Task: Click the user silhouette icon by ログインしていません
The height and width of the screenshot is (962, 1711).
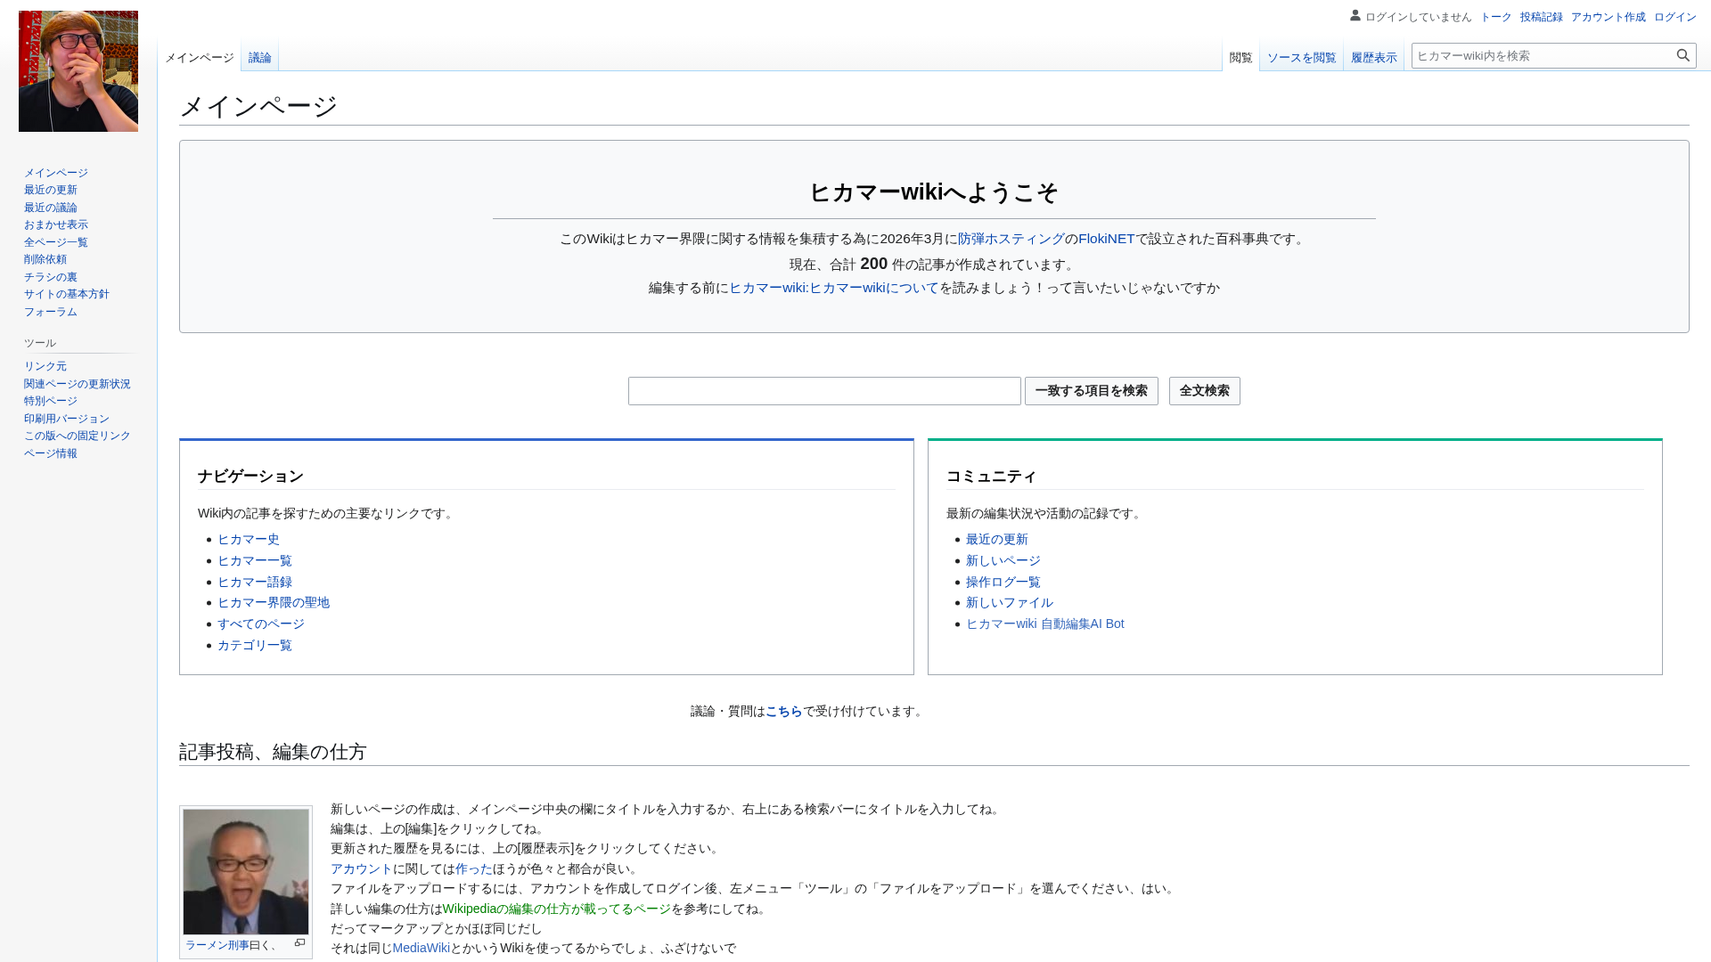Action: point(1355,16)
